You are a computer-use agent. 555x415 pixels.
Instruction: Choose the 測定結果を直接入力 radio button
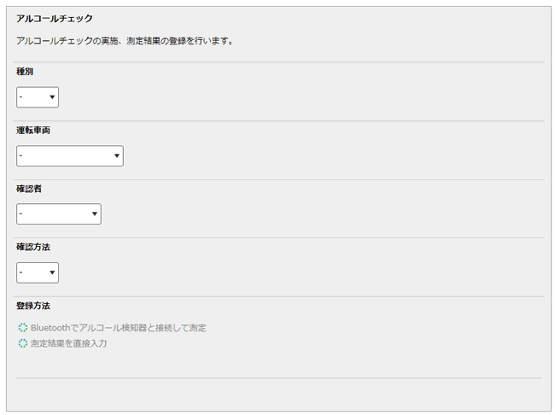23,343
